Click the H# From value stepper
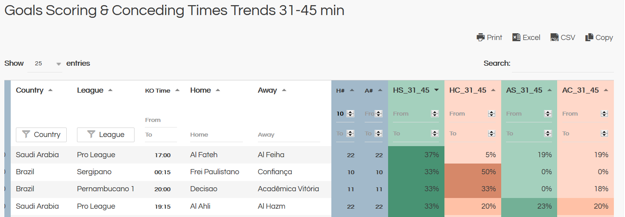 click(x=350, y=114)
